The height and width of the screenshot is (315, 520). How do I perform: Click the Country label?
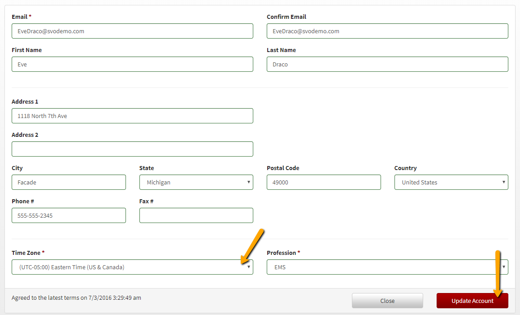pos(405,168)
